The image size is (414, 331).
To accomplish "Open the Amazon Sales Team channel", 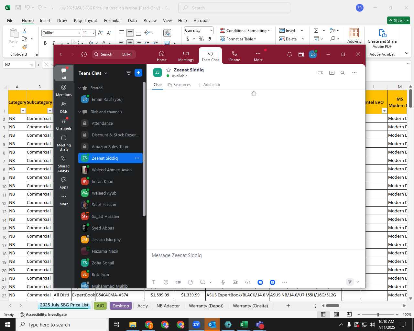I will (x=110, y=146).
